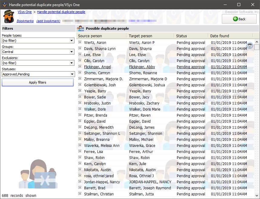Toggle the mark on Ferree, Lisa row
The height and width of the screenshot is (199, 260).
pos(80,151)
